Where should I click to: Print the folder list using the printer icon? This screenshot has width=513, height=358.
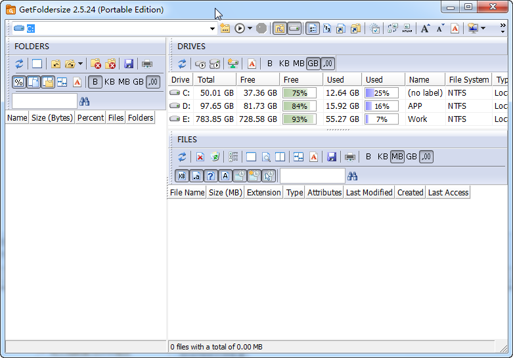pos(147,64)
